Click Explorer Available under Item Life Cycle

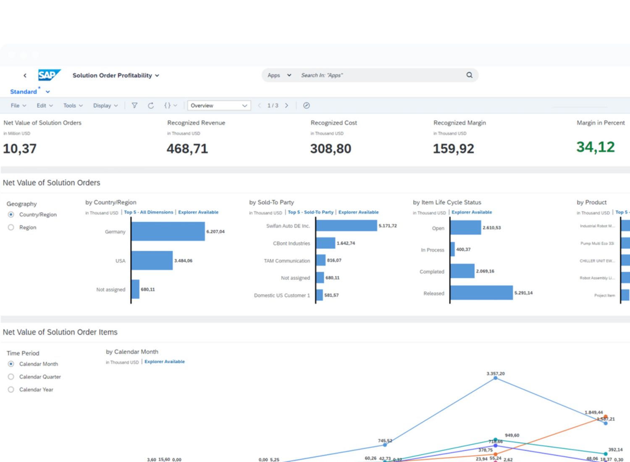[x=472, y=212]
